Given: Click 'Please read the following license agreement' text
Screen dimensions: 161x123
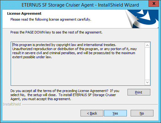Looking at the screenshot, I should pos(51,19).
